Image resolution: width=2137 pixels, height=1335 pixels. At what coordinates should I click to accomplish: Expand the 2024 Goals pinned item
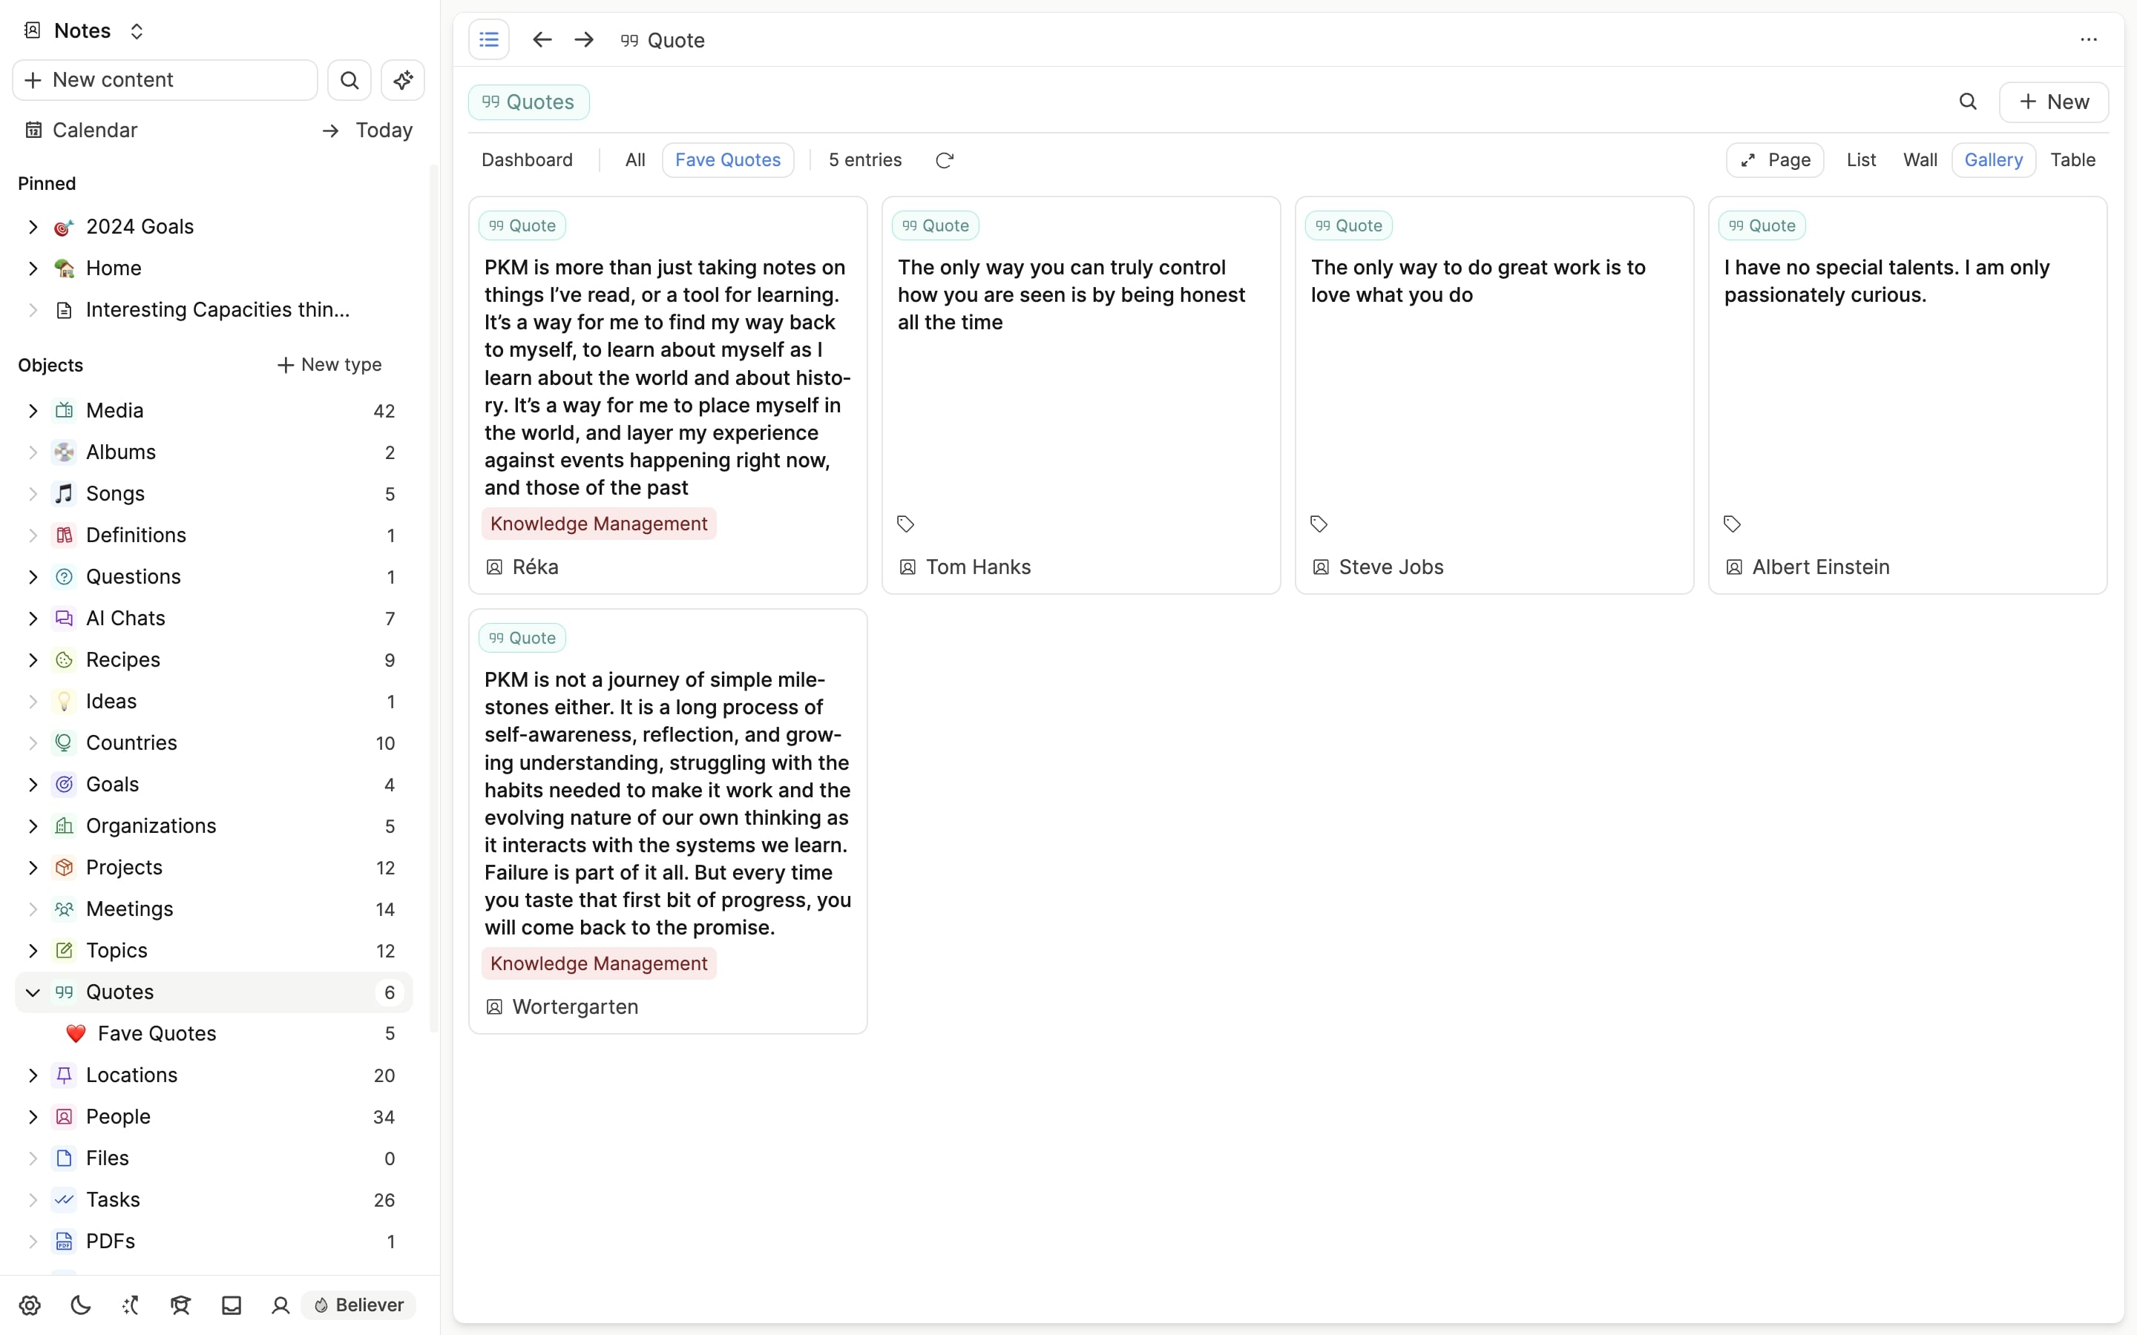pyautogui.click(x=33, y=227)
